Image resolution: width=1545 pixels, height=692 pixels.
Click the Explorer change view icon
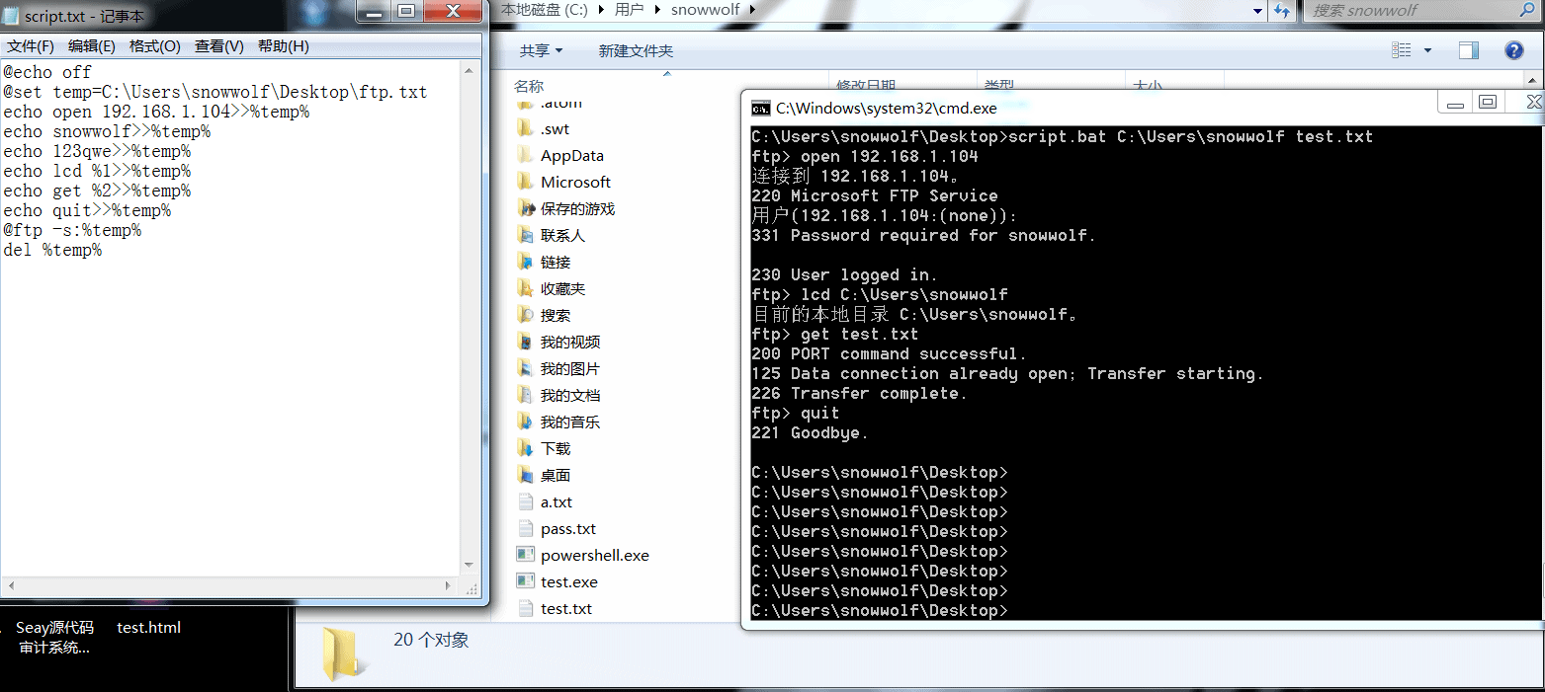click(1401, 50)
